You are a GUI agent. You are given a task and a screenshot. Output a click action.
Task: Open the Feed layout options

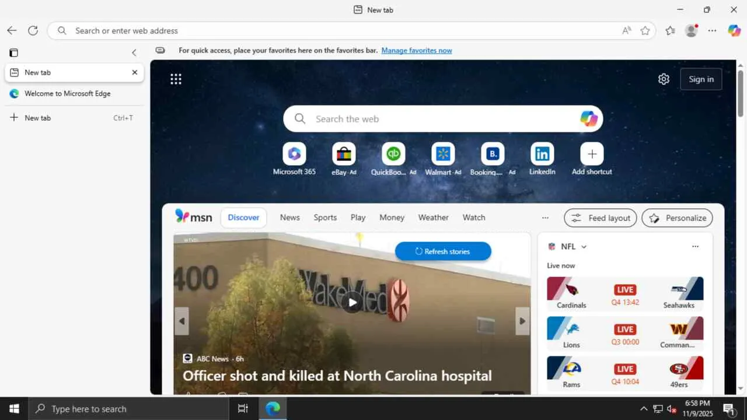[x=601, y=218]
